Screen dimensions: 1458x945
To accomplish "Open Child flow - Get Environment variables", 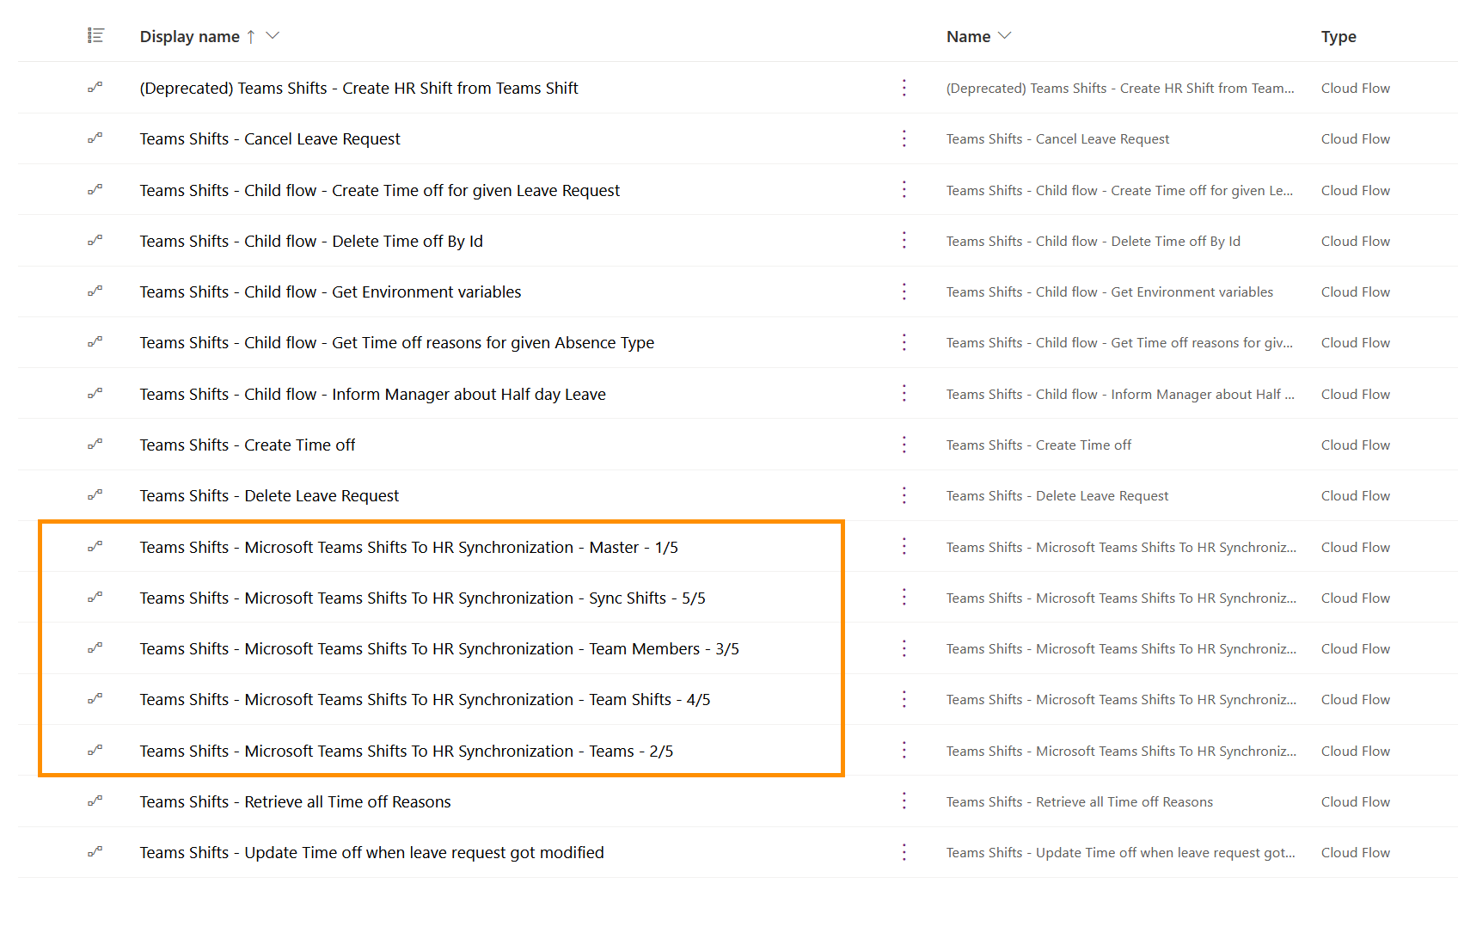I will point(330,291).
